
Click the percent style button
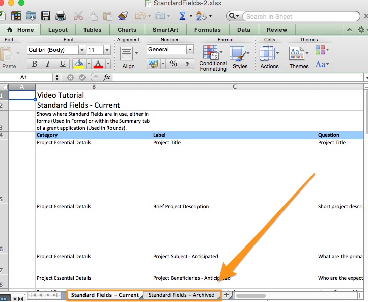[174, 64]
